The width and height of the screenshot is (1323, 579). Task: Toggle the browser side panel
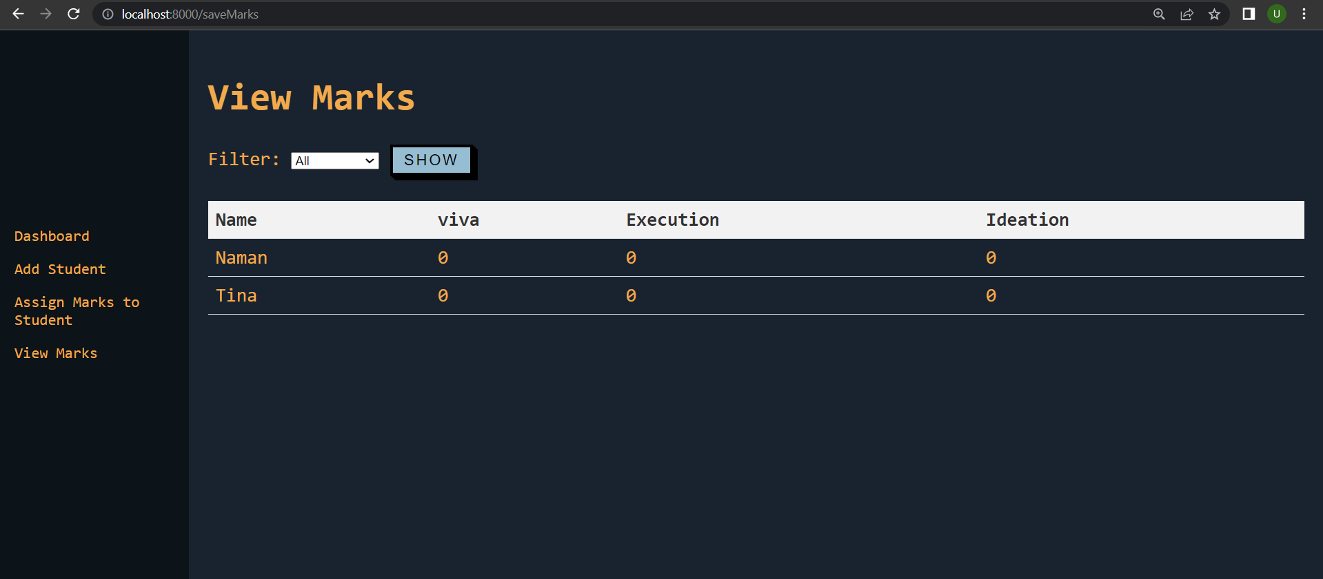(x=1249, y=14)
